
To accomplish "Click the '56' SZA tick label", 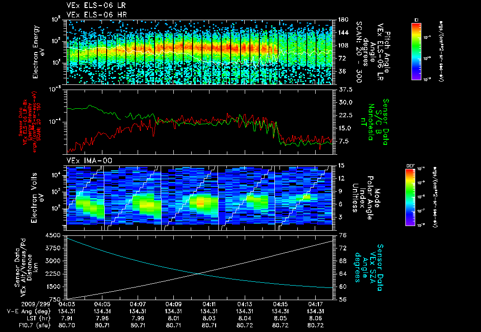I will click(x=342, y=300).
